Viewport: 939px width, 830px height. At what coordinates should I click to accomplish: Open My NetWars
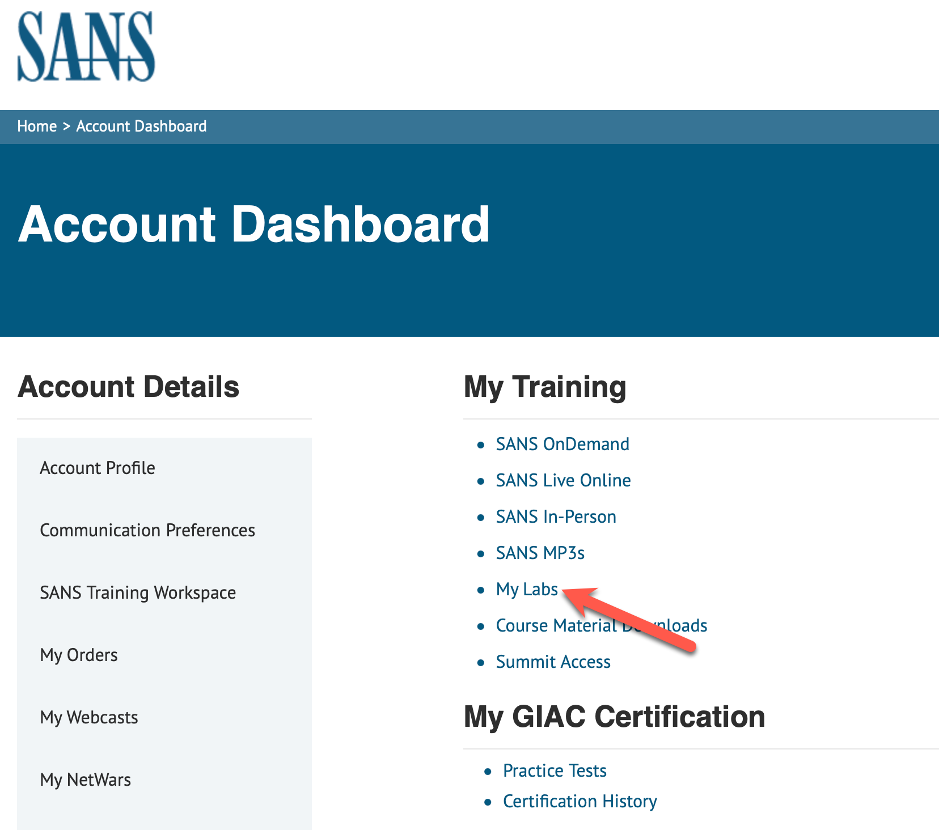tap(86, 780)
